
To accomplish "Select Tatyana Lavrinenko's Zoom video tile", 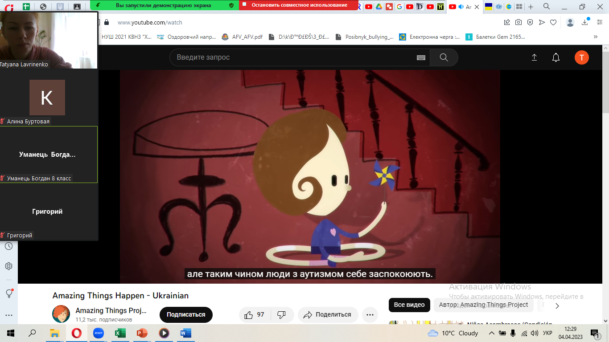I will click(x=49, y=40).
